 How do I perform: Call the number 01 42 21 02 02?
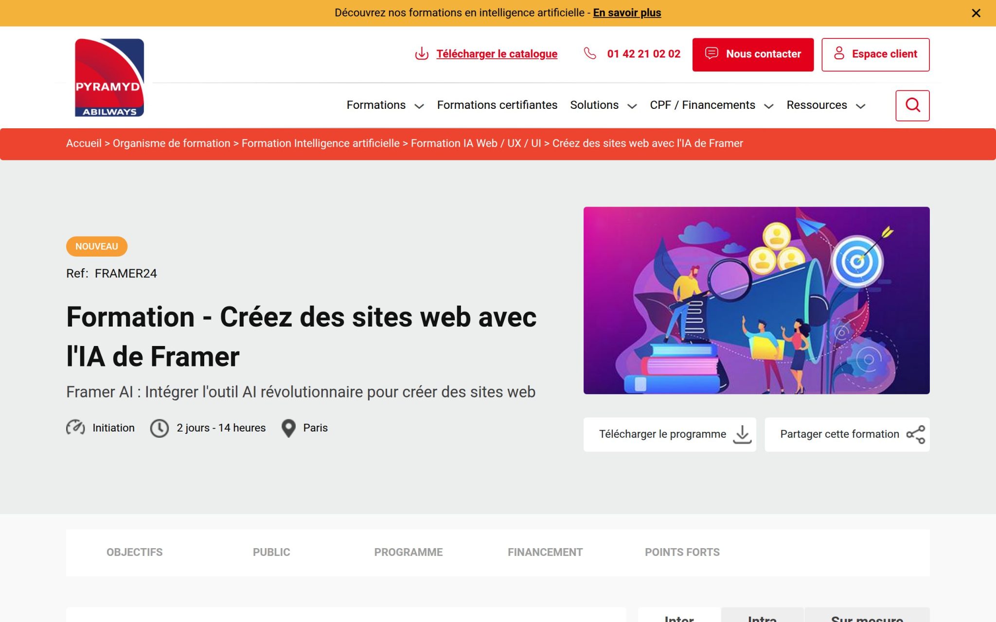click(643, 53)
